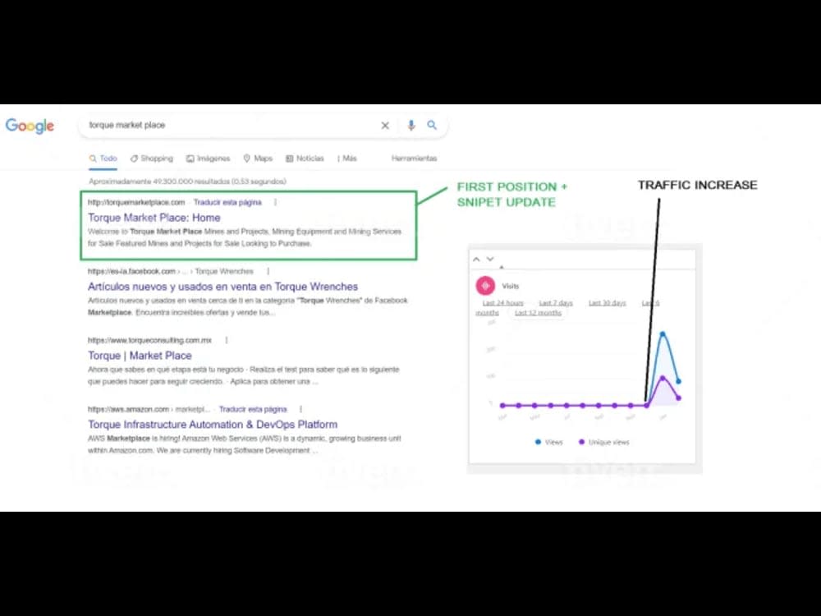Clear the search query with X icon
The image size is (821, 616).
[x=385, y=125]
